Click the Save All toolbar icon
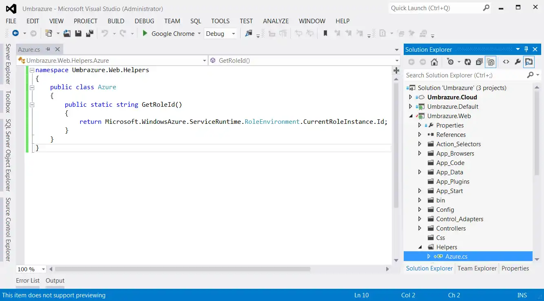Screen dimensions: 544x301 [x=89, y=33]
